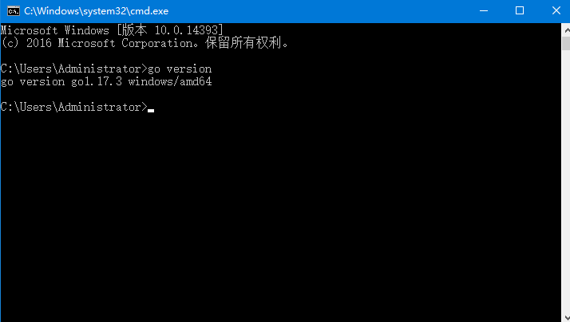Image resolution: width=570 pixels, height=322 pixels.
Task: Click the 2016 Microsoft Corporation copyright line
Action: (144, 43)
